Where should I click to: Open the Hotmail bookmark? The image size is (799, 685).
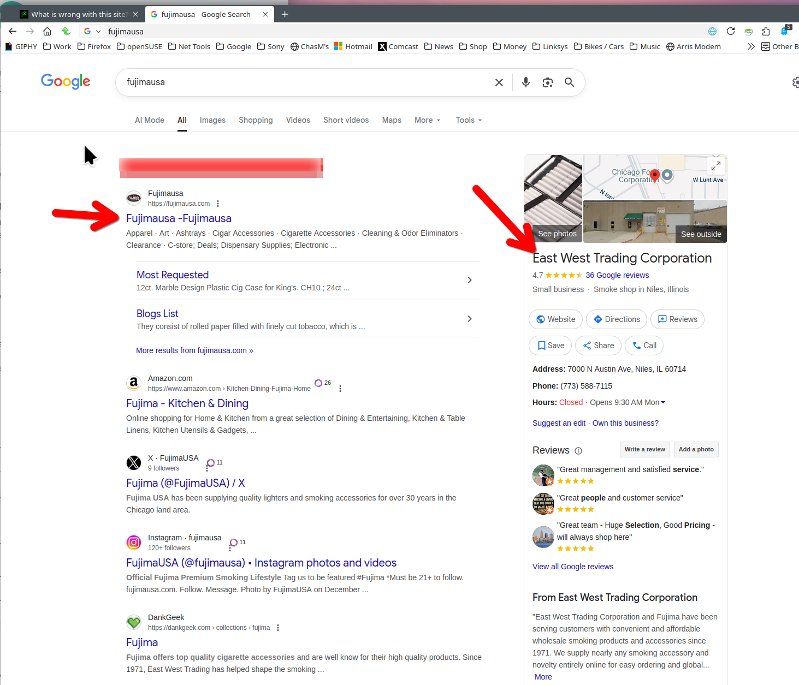[x=353, y=46]
